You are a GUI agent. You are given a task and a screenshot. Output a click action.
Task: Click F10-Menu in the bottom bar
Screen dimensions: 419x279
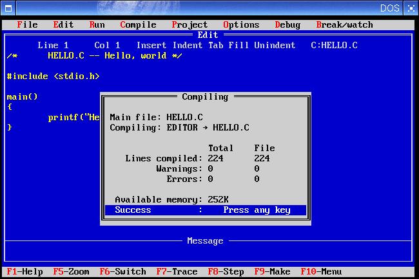321,271
